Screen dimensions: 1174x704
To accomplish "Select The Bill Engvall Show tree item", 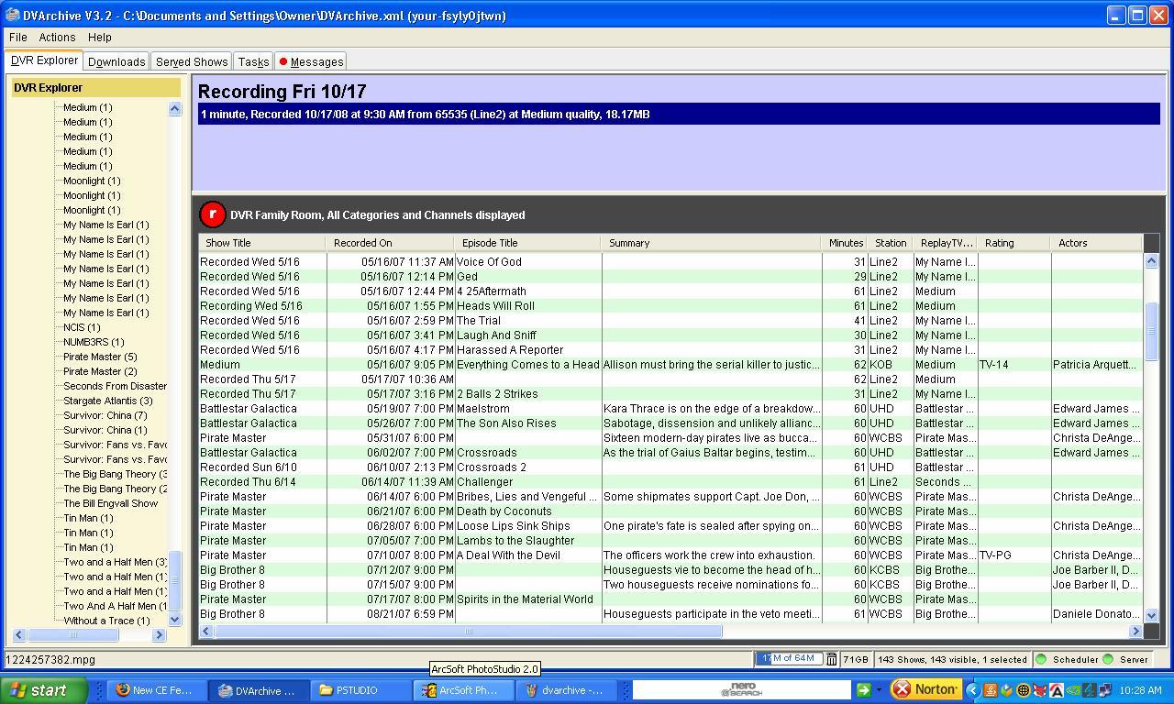I will point(110,503).
